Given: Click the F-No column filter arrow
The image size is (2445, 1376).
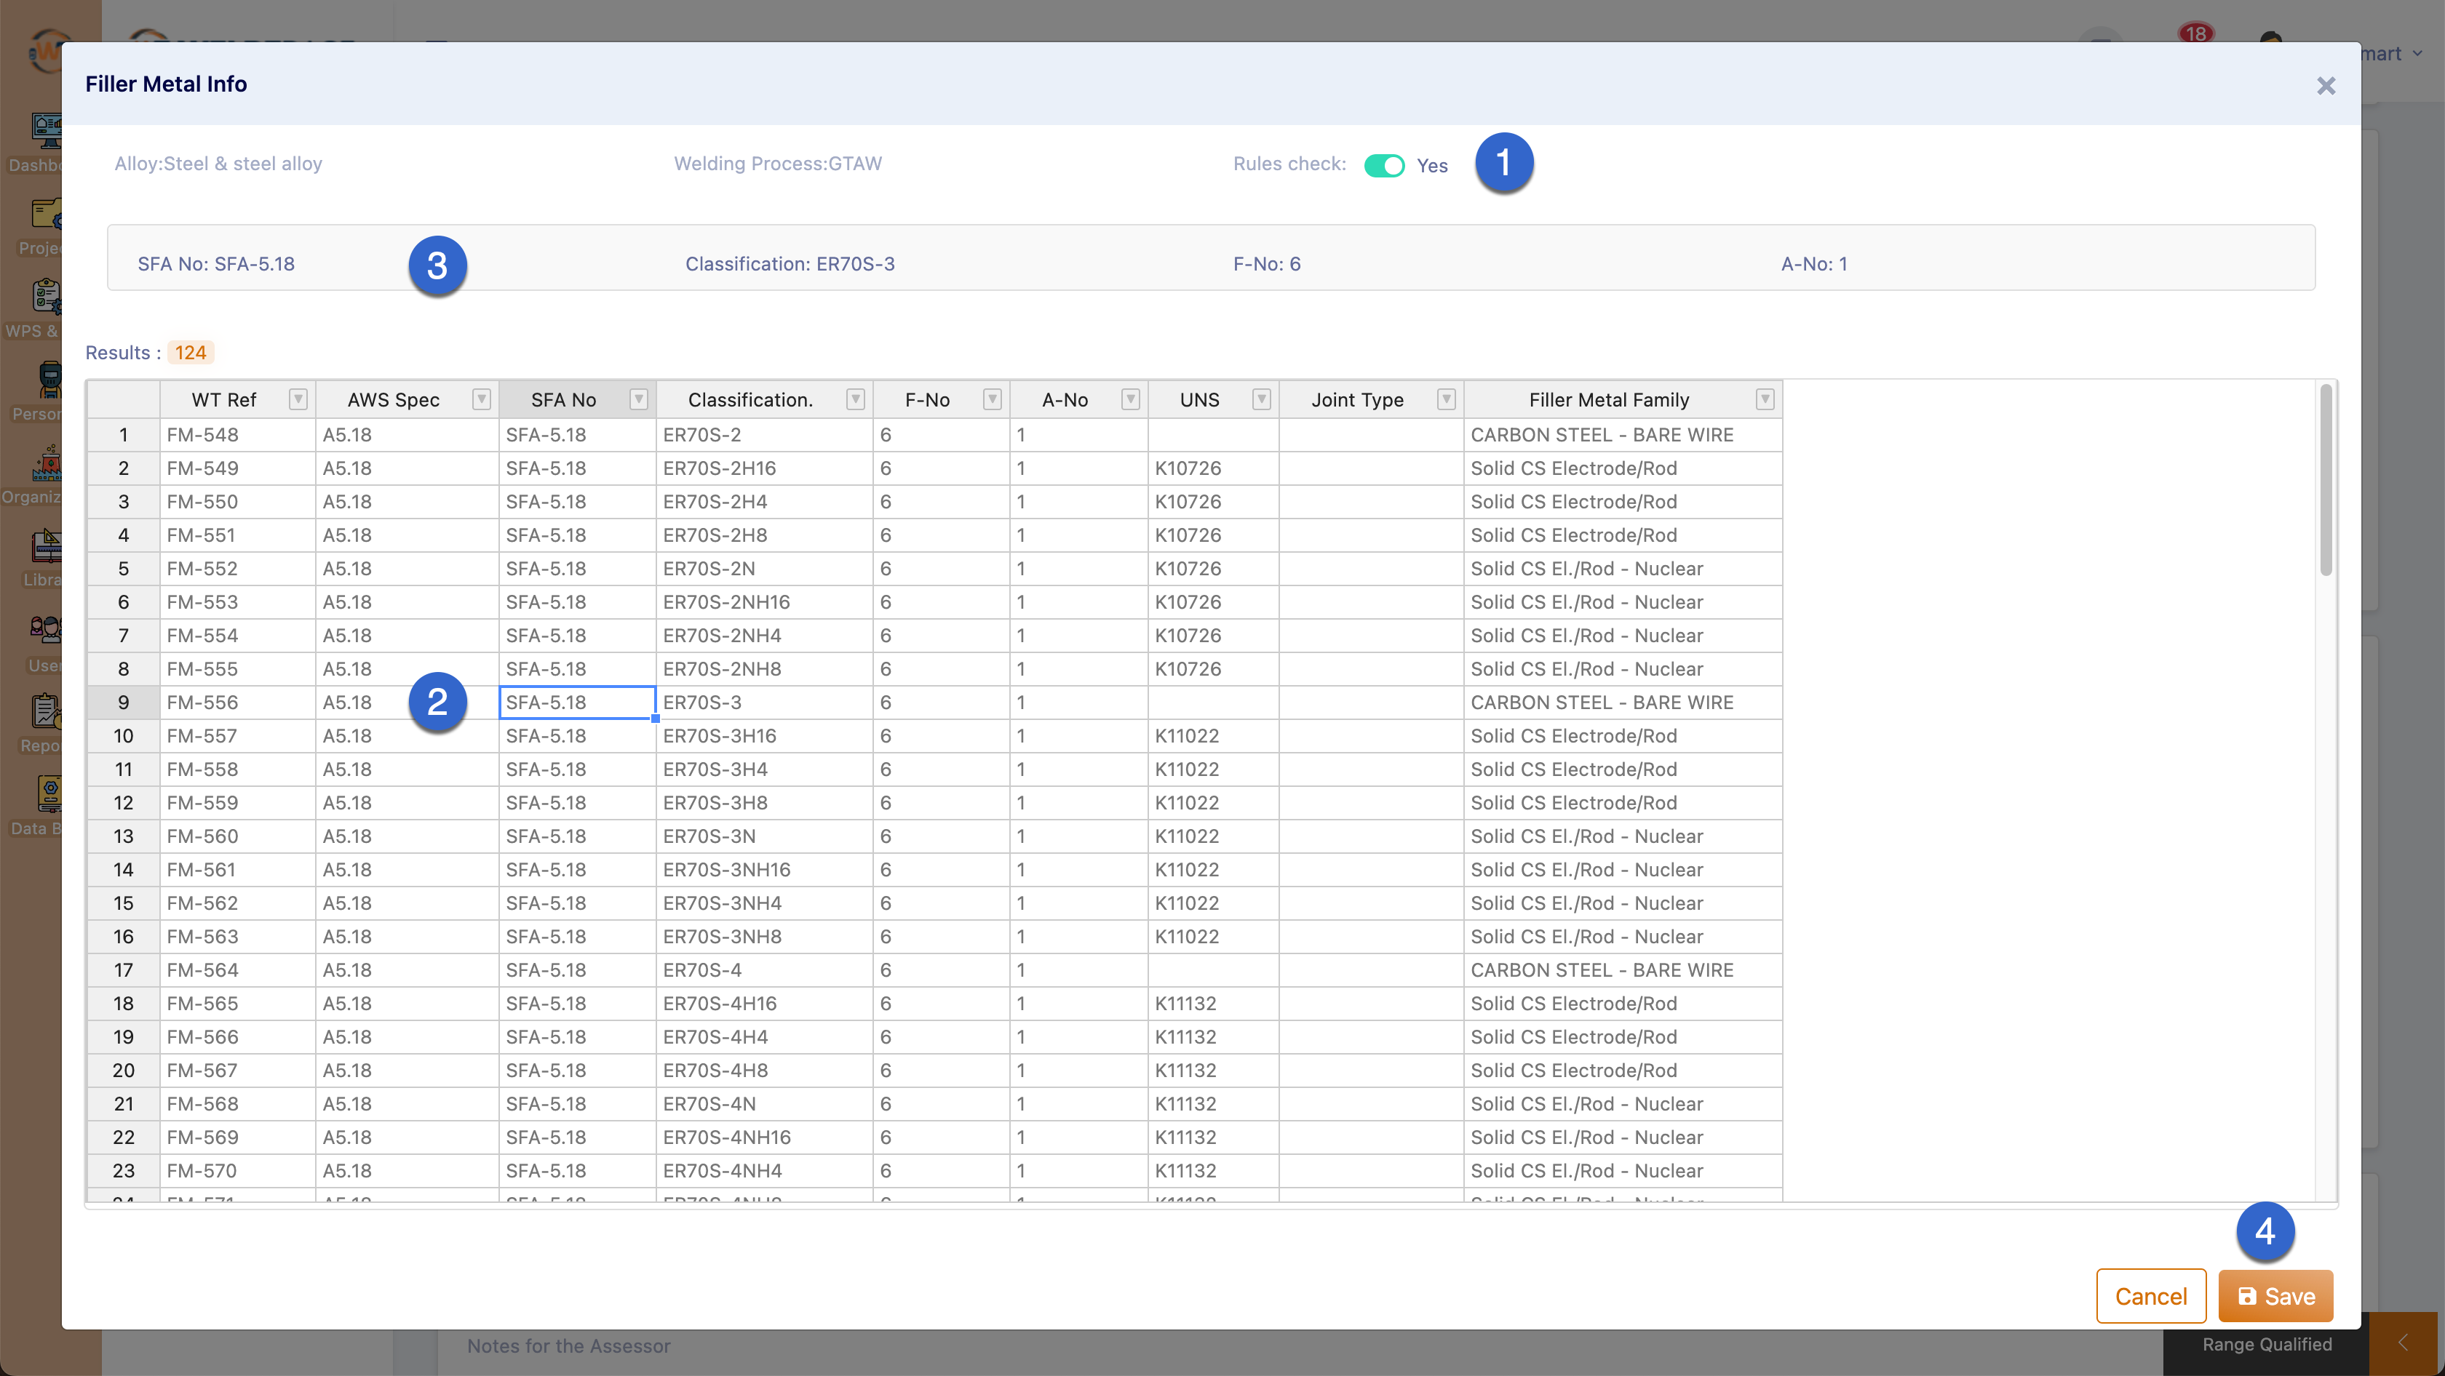Looking at the screenshot, I should tap(992, 399).
